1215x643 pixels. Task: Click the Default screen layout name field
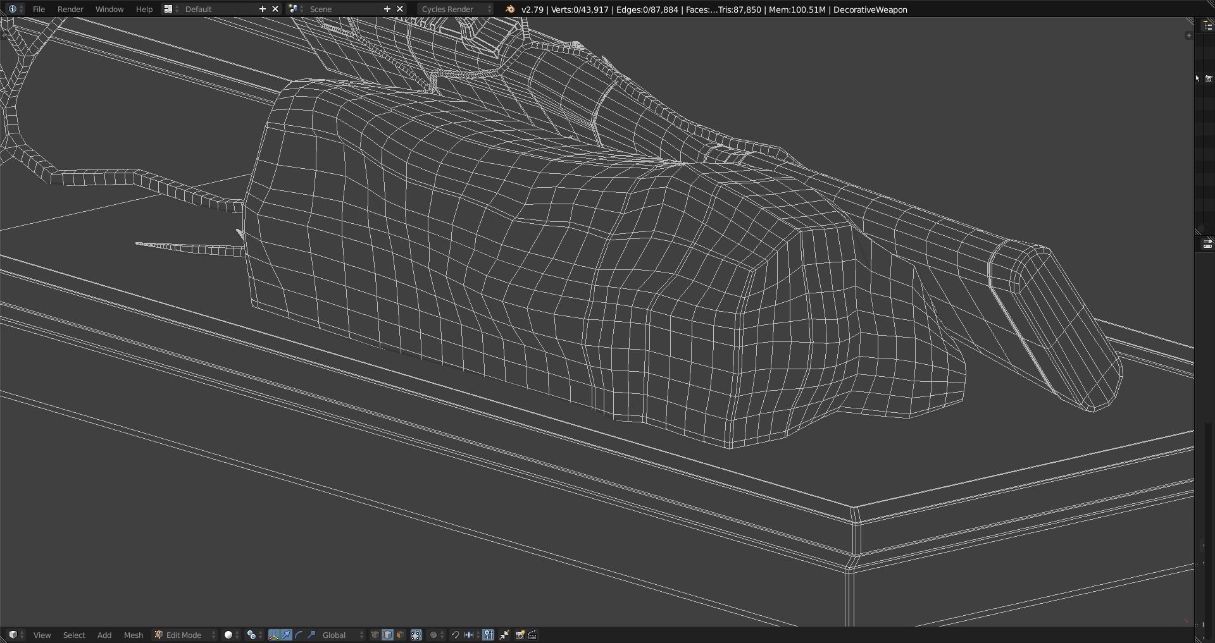pyautogui.click(x=219, y=9)
